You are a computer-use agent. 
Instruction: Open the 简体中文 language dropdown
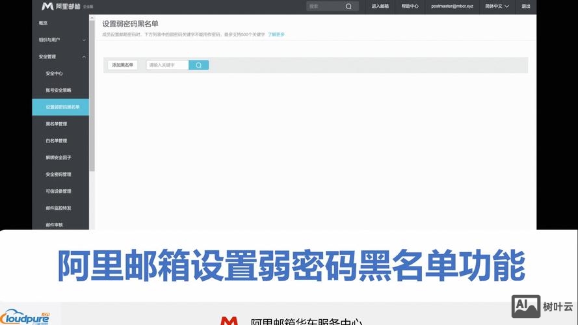pos(497,6)
